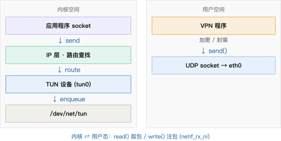
Task: Click the down arrow beside enqueue
Action: pyautogui.click(x=55, y=99)
